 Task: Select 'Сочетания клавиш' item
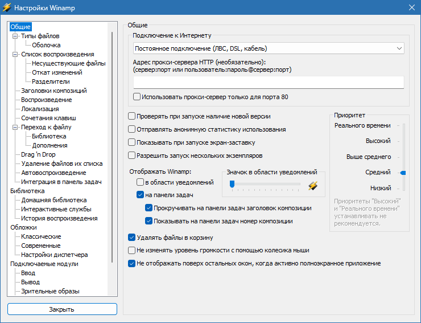[x=48, y=118]
